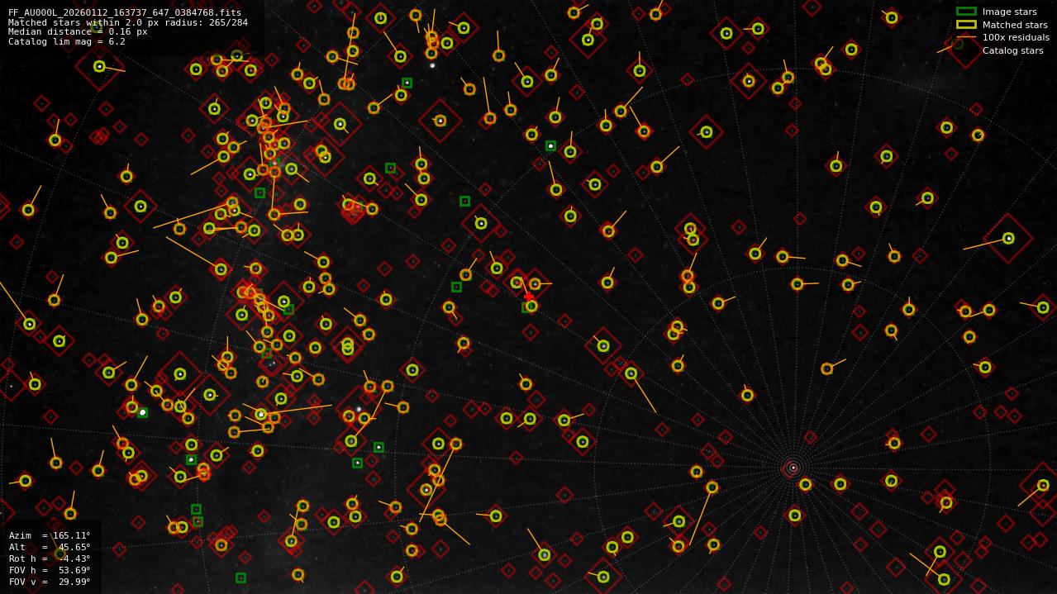Click the red cross marking the image center
Image resolution: width=1057 pixels, height=594 pixels.
(x=529, y=297)
